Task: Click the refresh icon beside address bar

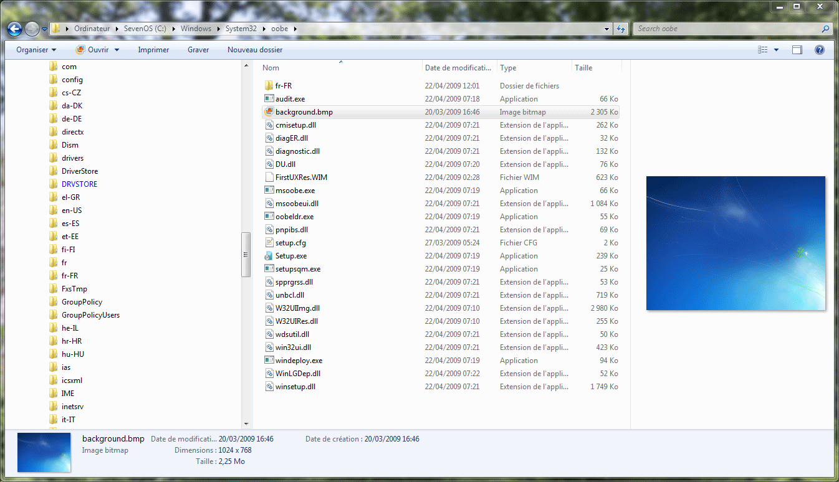Action: (x=621, y=29)
